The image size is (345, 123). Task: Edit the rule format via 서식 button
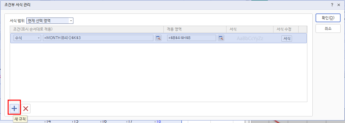(x=287, y=38)
